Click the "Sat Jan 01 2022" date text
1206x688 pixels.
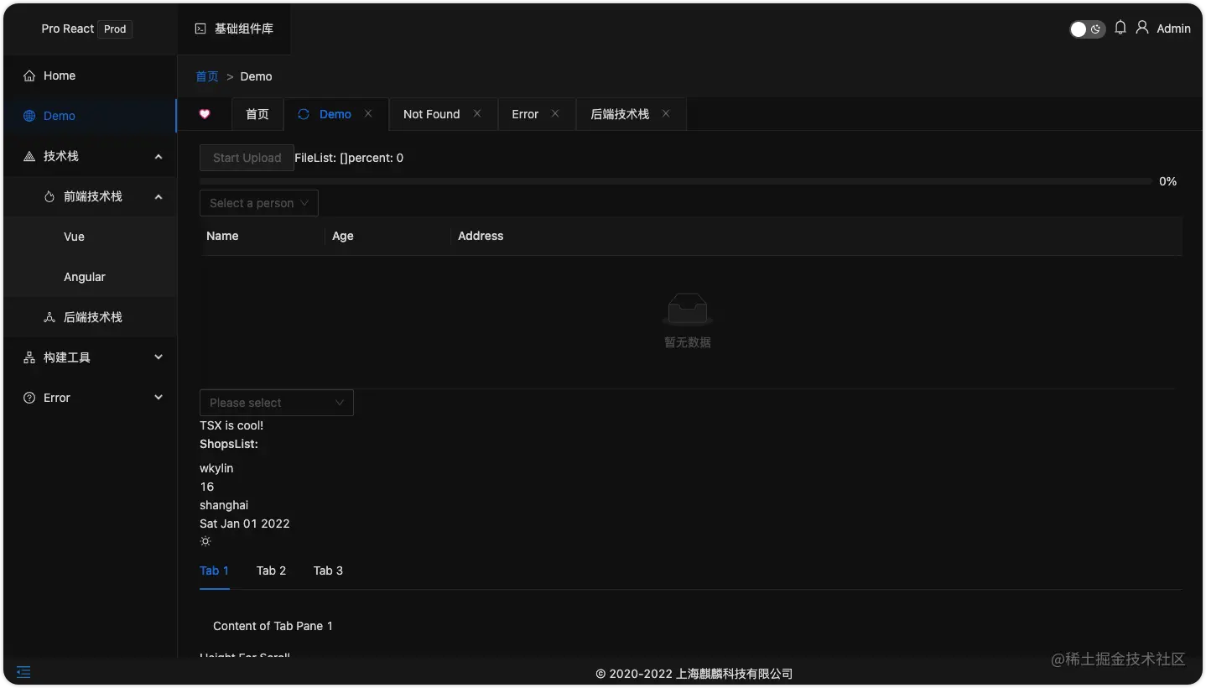point(245,524)
